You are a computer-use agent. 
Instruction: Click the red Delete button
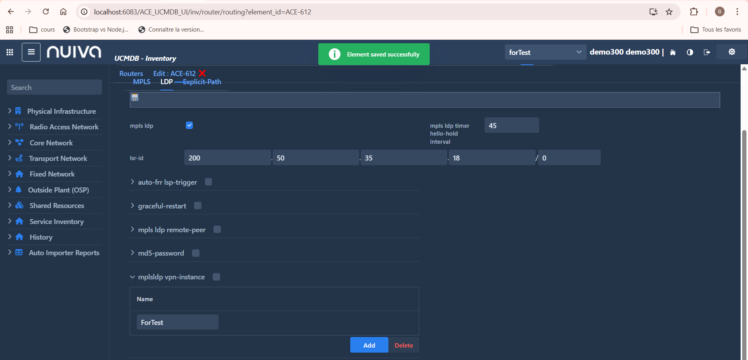pos(404,345)
